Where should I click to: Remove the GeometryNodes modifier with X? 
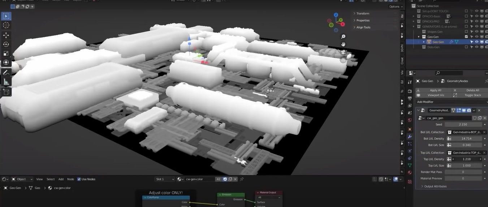click(479, 110)
